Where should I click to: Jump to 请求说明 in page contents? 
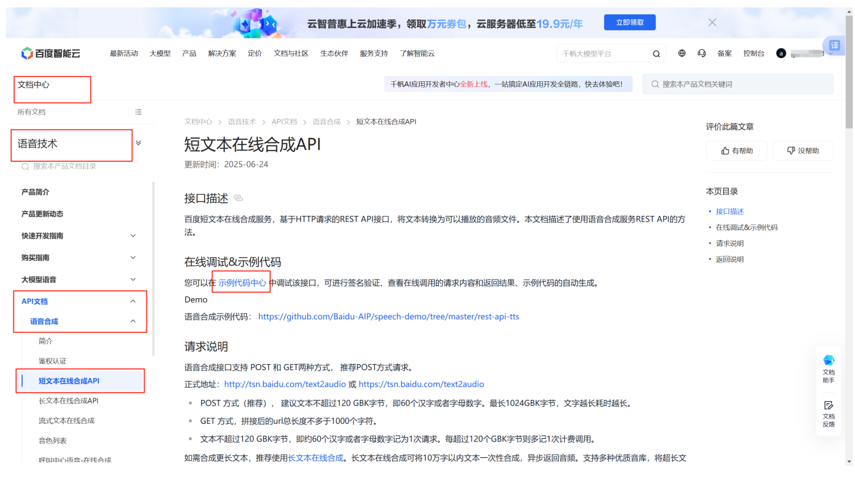coord(730,243)
